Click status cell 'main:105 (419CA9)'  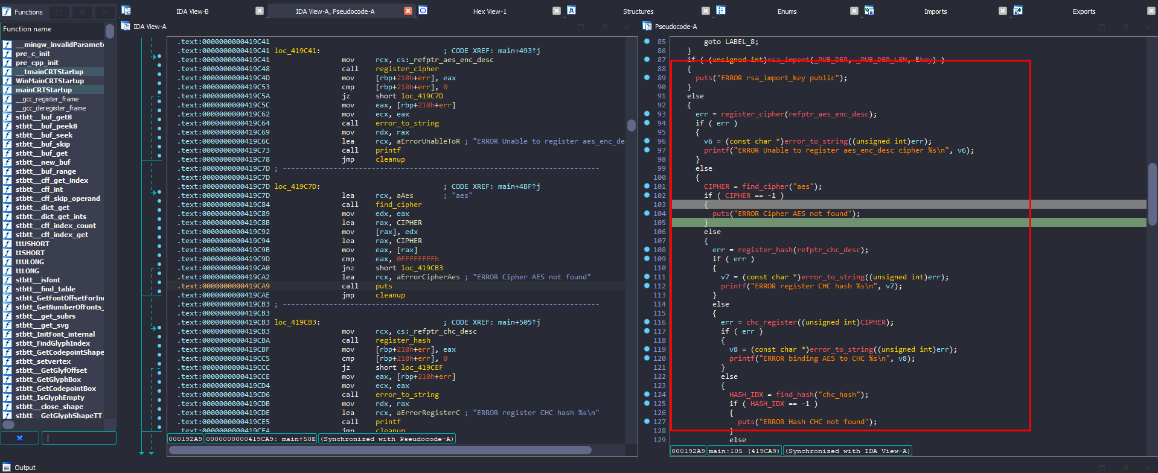744,451
